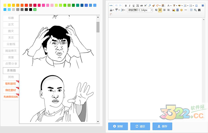
Task: Open the emoticon smiley icon
Action: [x=181, y=10]
